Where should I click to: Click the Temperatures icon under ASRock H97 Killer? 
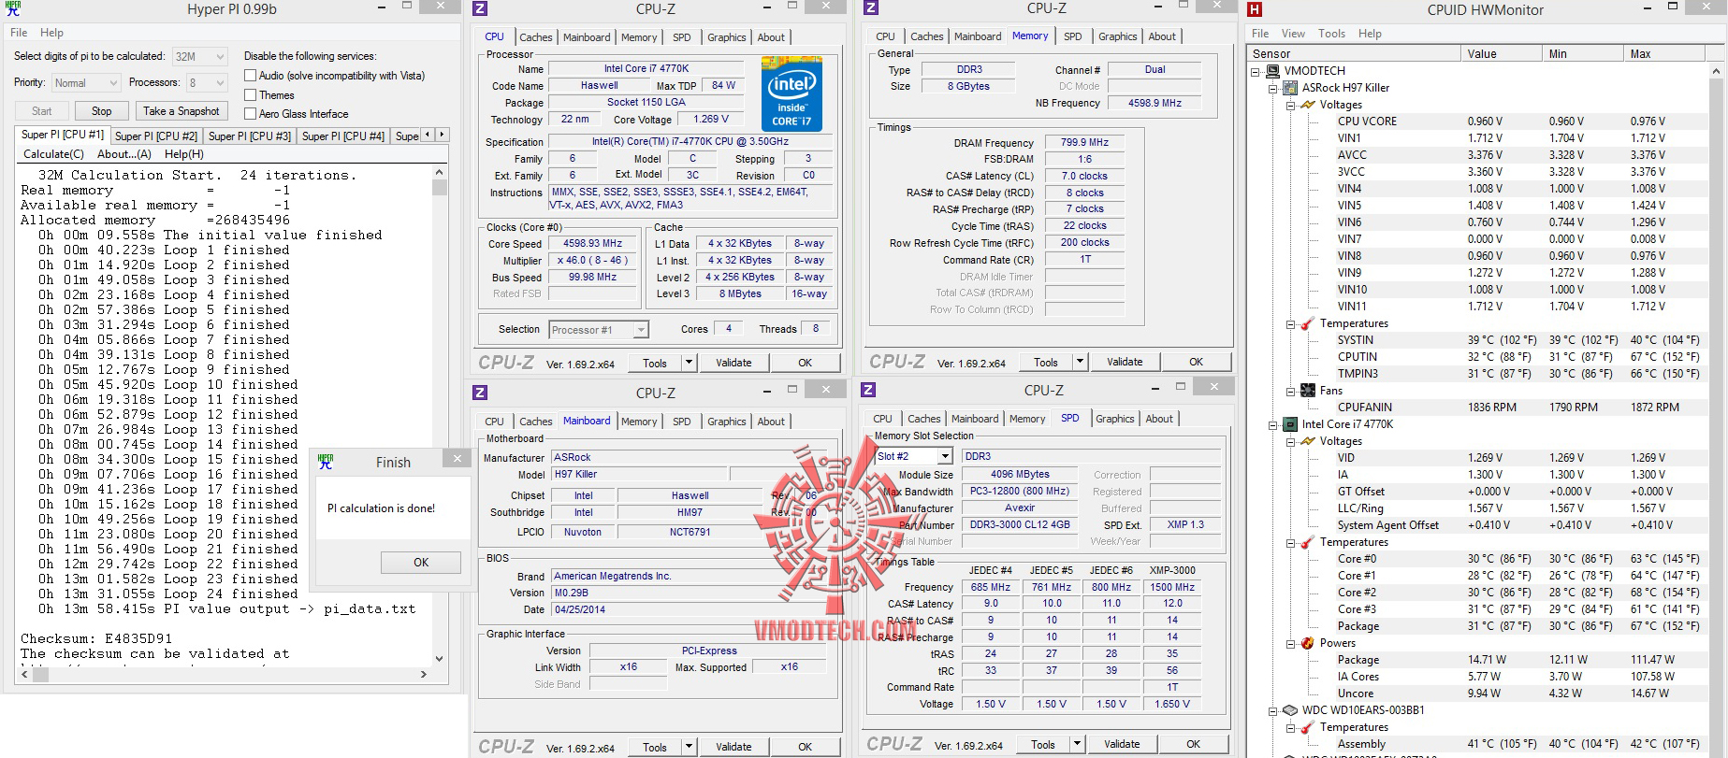pos(1307,323)
